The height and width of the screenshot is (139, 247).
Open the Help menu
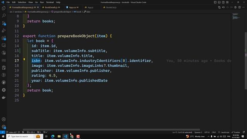(58, 2)
